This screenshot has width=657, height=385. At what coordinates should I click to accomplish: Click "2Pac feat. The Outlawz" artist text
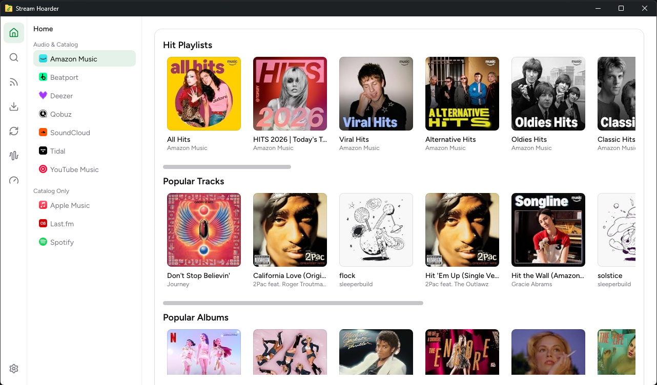(457, 284)
